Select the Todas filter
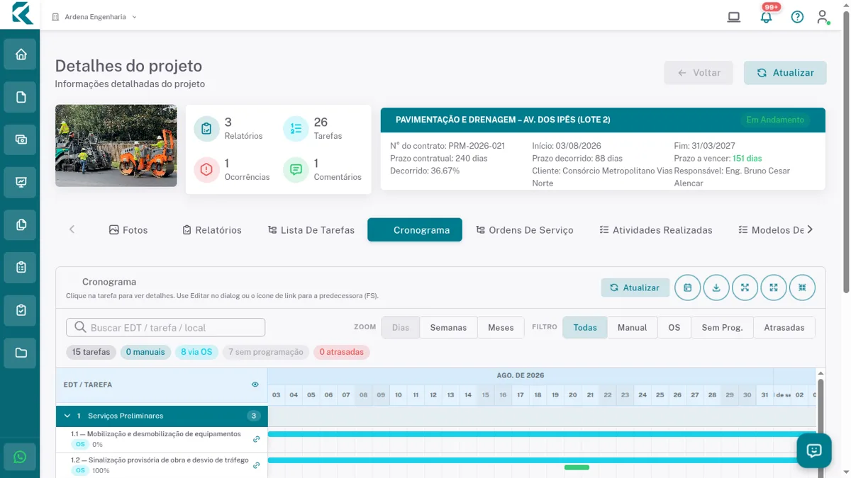Screen dimensions: 851x478 coord(585,327)
